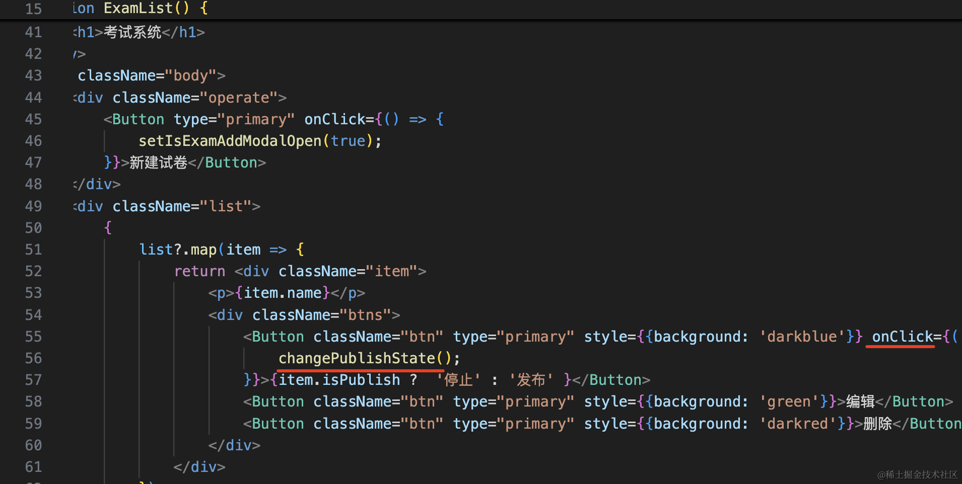Click the underlined onClick attribute on line 55

pos(902,337)
